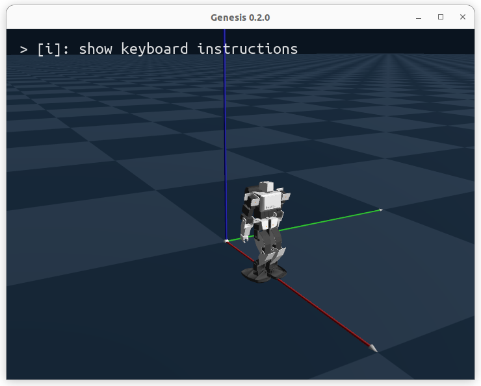Close the Genesis 0.2.0 window
Viewport: 481px width, 386px height.
pyautogui.click(x=463, y=17)
